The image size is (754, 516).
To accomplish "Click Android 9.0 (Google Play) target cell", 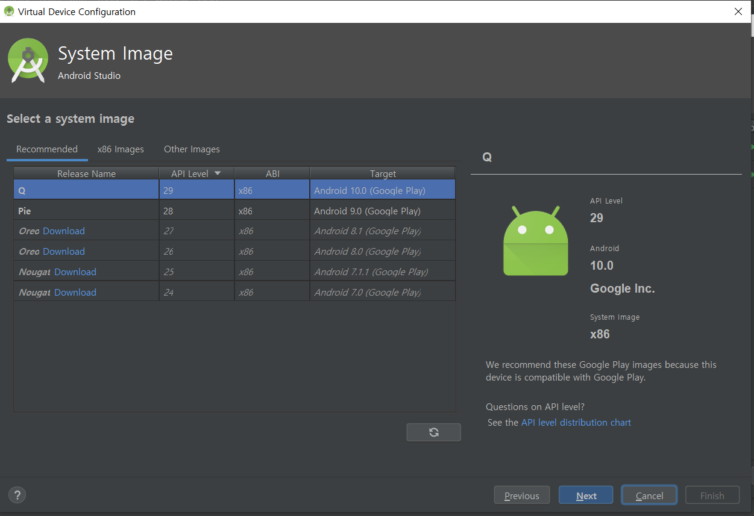I will coord(383,211).
